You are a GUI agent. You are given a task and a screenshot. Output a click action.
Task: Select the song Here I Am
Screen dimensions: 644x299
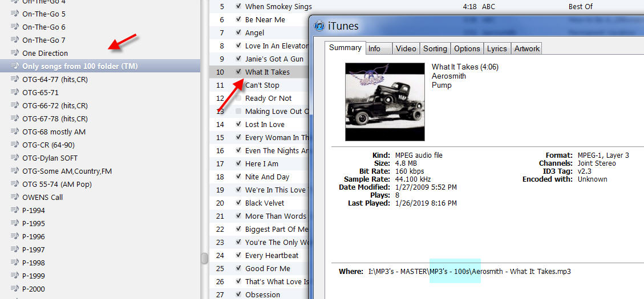point(262,163)
